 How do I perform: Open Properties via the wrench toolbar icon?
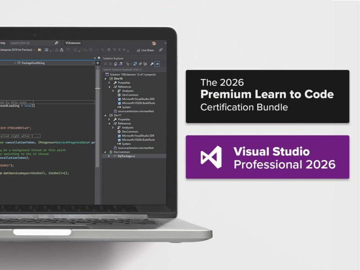(152, 64)
